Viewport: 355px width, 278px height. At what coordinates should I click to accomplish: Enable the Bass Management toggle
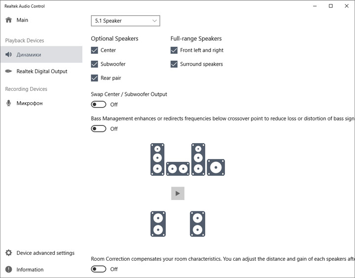(99, 129)
